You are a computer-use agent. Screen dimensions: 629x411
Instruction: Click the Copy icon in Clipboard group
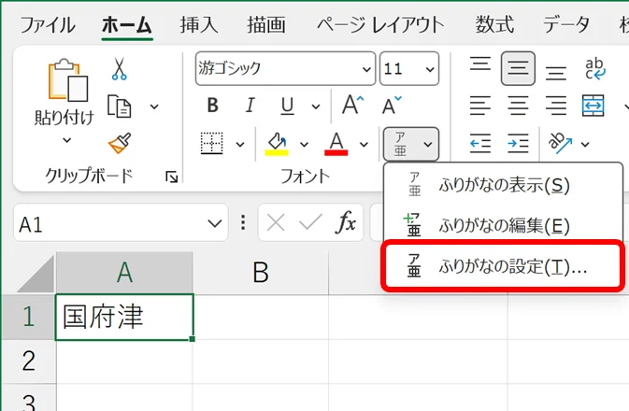[x=119, y=106]
